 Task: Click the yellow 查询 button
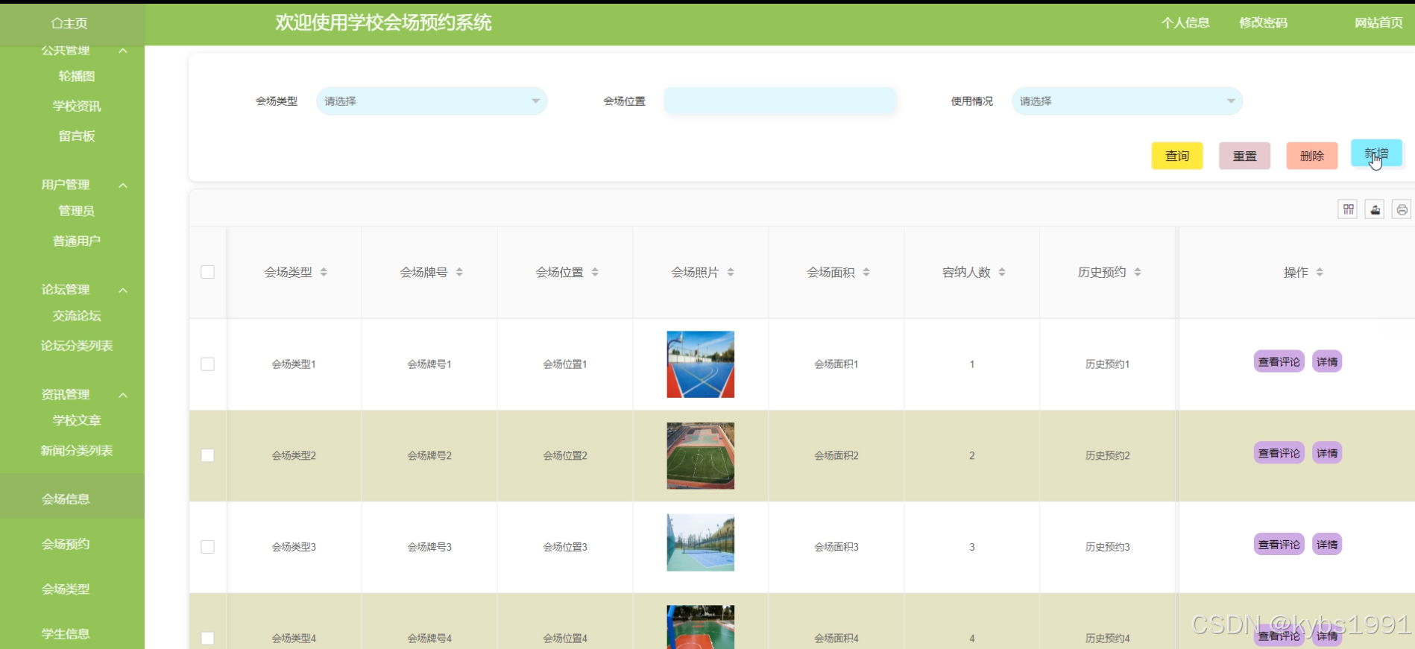pyautogui.click(x=1177, y=156)
